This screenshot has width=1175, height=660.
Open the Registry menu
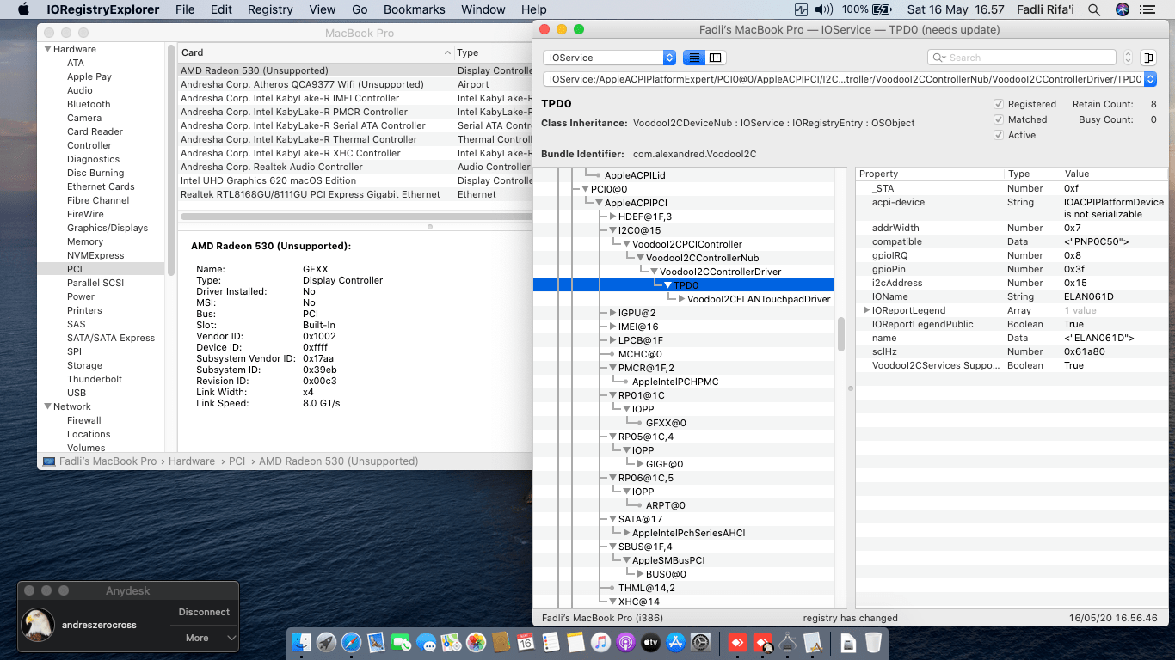point(270,9)
